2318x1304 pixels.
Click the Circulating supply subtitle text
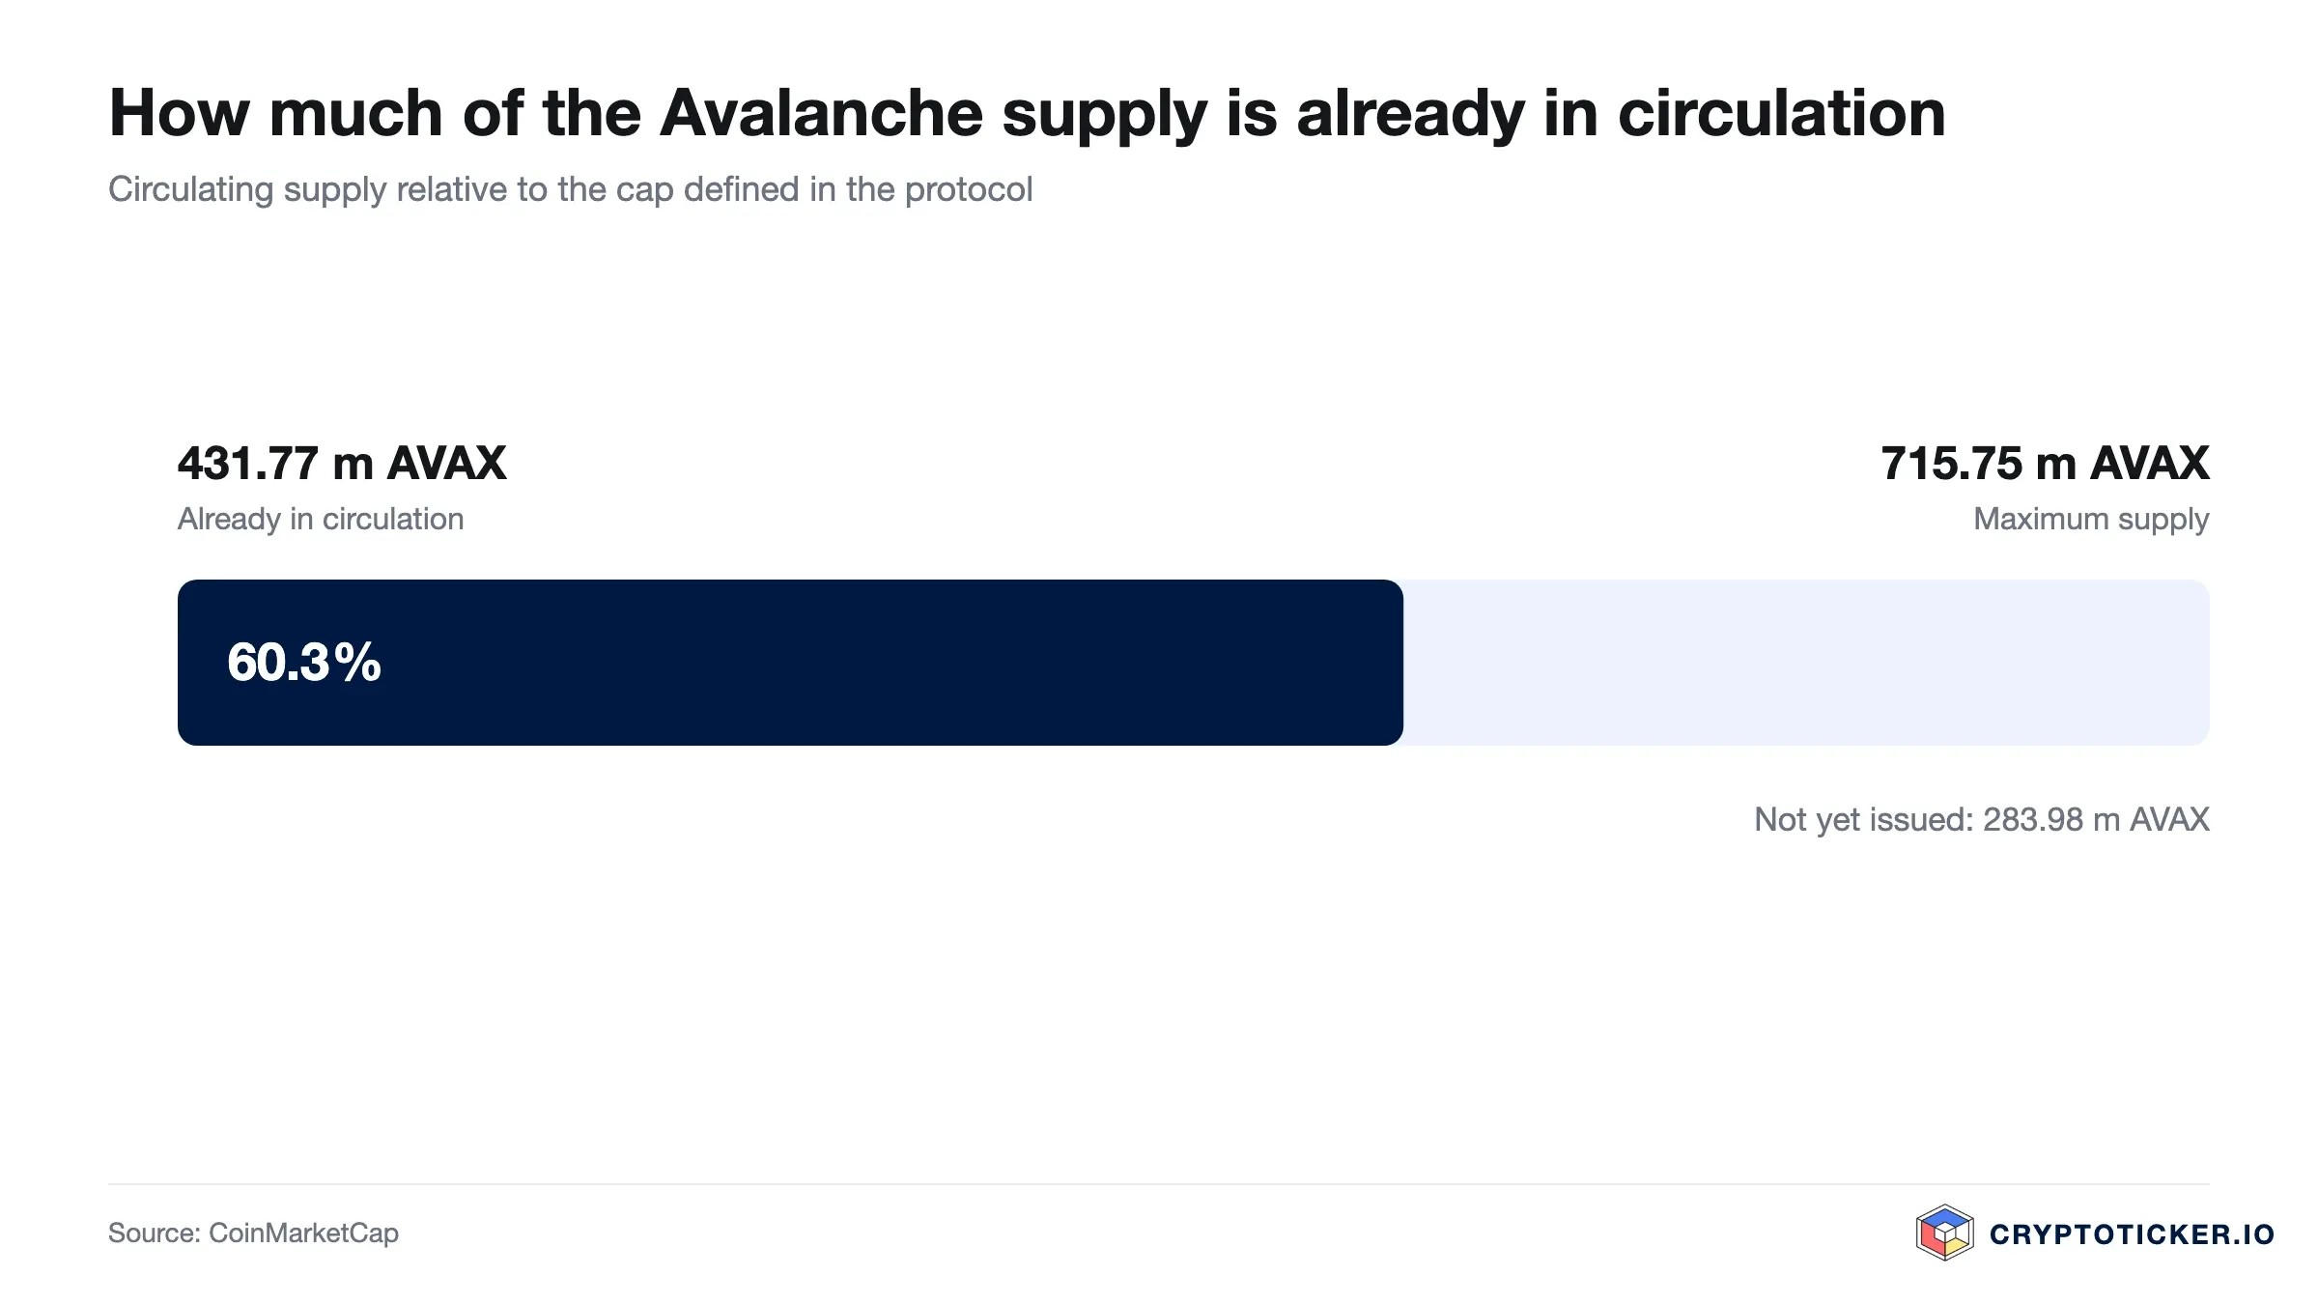click(x=570, y=189)
